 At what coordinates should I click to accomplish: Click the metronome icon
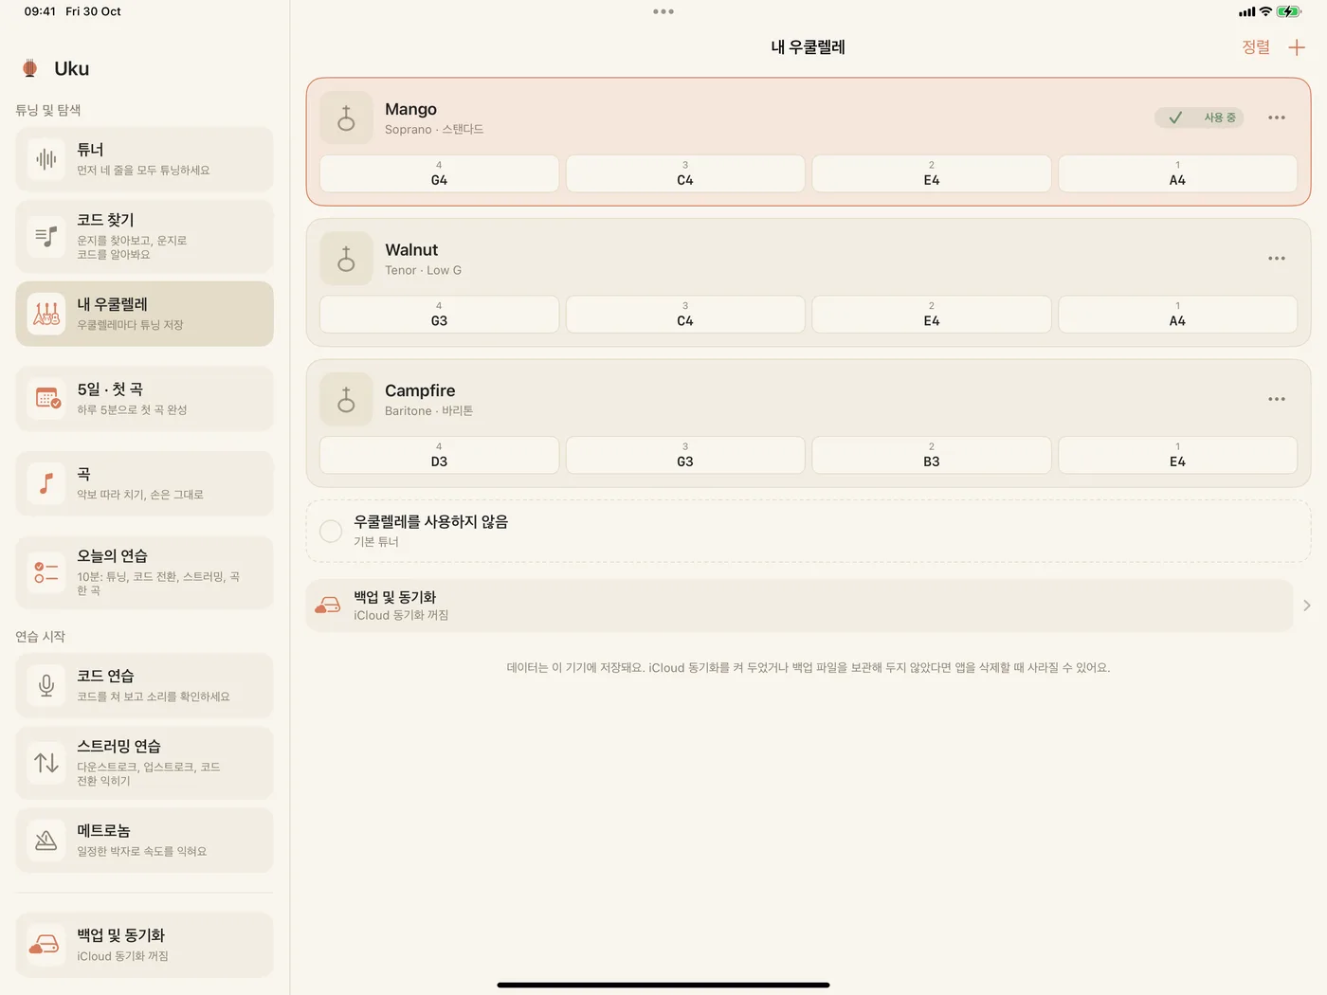tap(46, 841)
